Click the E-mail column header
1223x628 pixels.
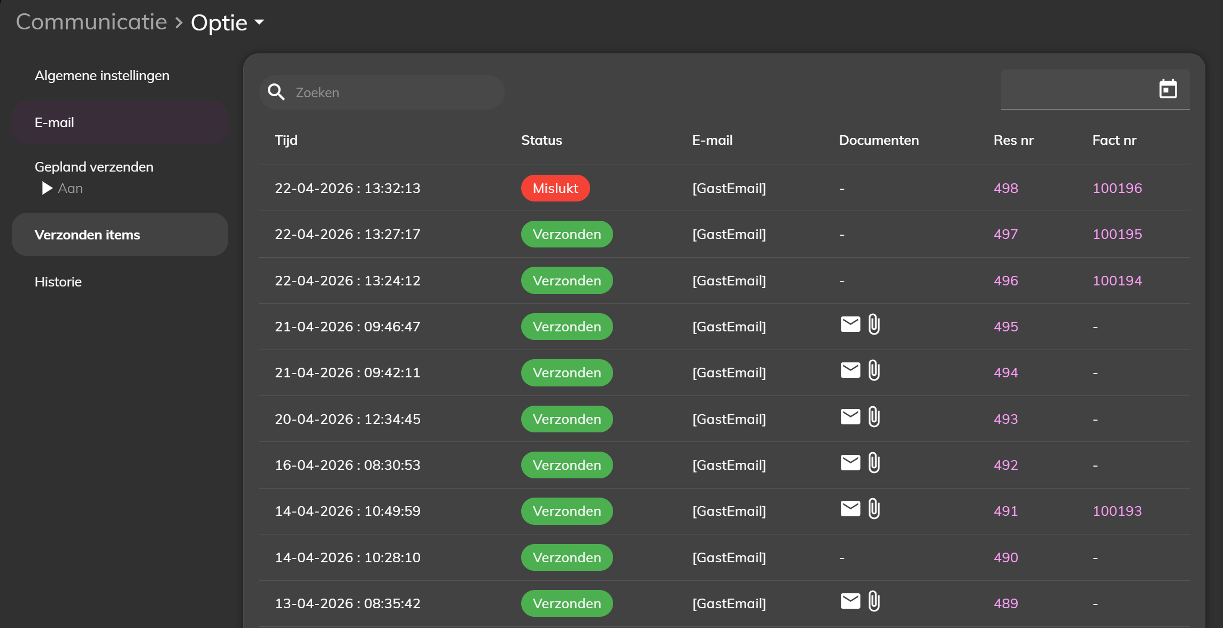pos(713,140)
